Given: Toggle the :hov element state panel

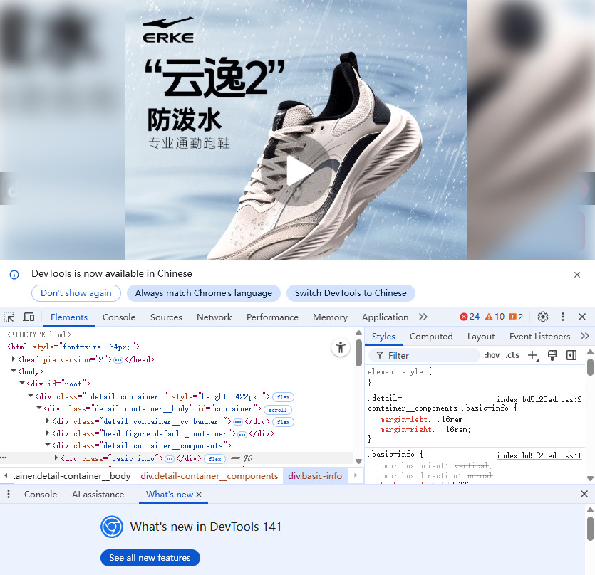Looking at the screenshot, I should coord(492,356).
